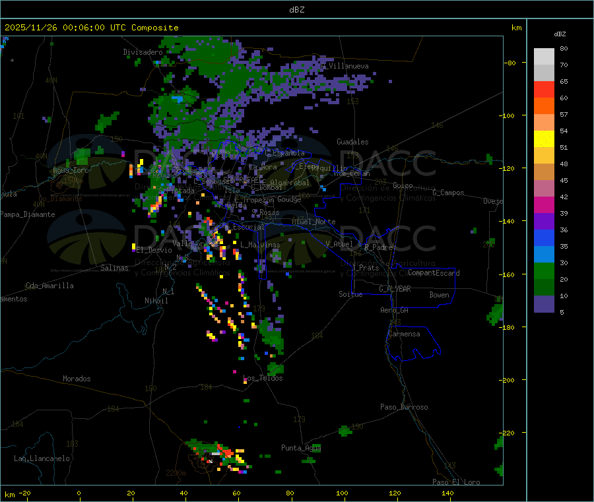Click the Paso_El_Loro location label
594x502 pixels.
pos(457,482)
